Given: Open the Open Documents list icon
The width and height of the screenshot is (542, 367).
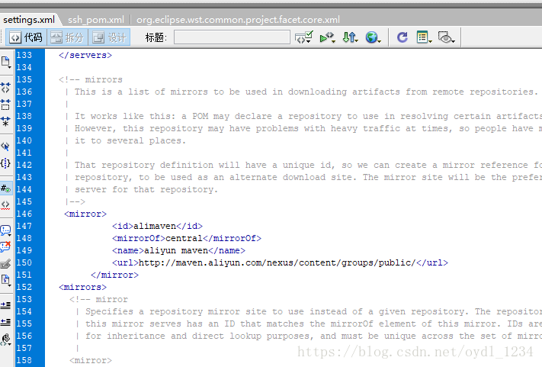Looking at the screenshot, I should tap(6, 63).
